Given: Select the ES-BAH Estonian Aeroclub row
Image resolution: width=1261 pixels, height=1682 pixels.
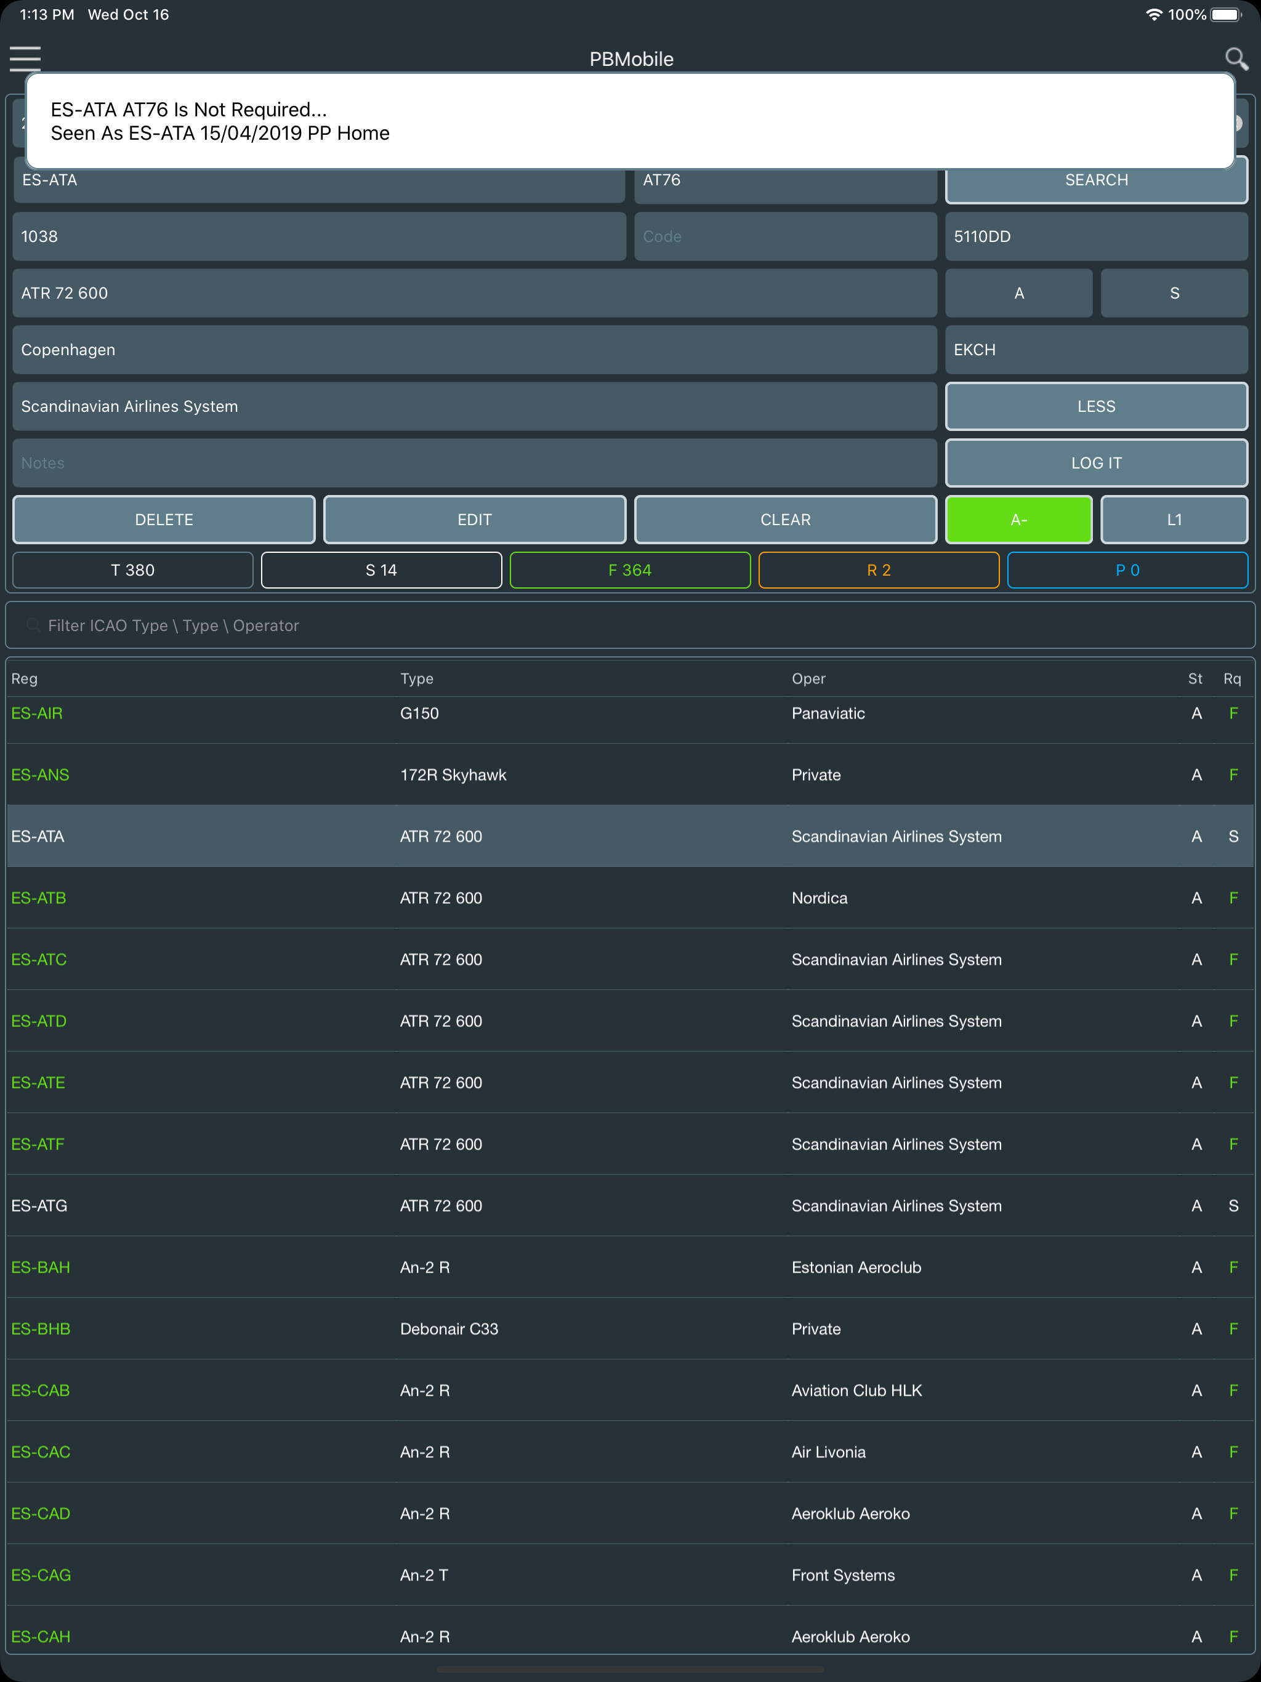Looking at the screenshot, I should (x=630, y=1268).
